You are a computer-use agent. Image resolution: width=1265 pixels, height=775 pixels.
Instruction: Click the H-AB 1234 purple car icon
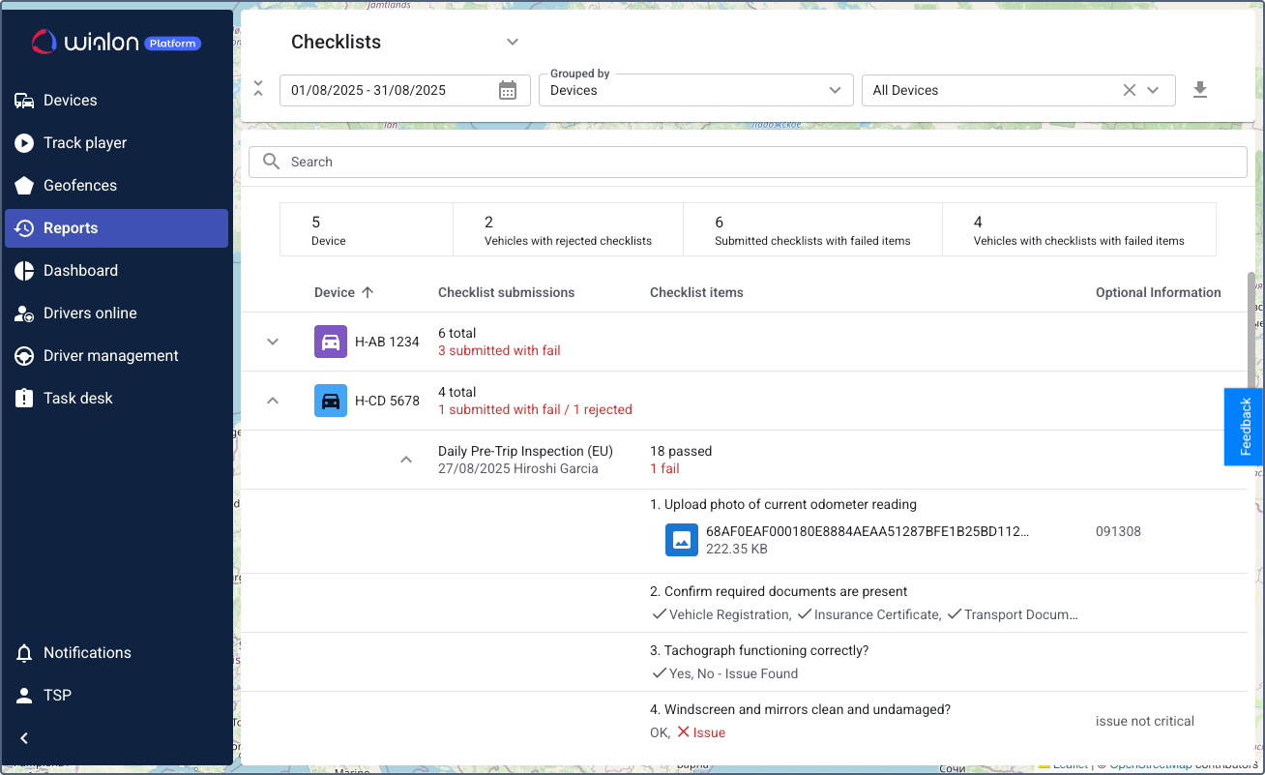pyautogui.click(x=331, y=342)
